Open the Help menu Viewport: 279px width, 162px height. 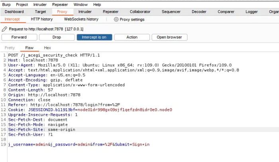click(x=97, y=5)
